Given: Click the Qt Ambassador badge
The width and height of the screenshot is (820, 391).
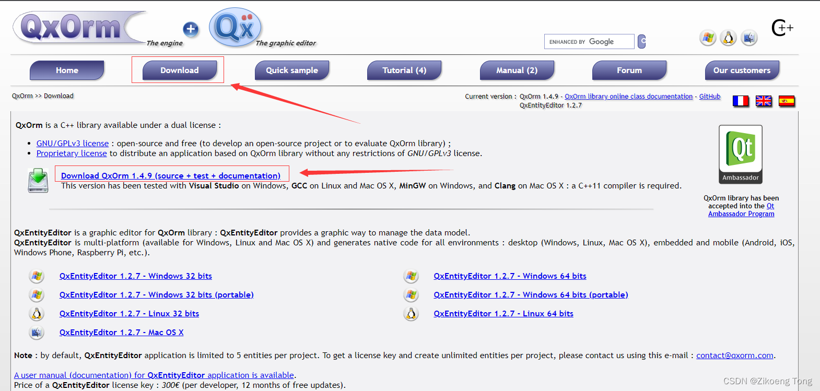Looking at the screenshot, I should [x=741, y=155].
